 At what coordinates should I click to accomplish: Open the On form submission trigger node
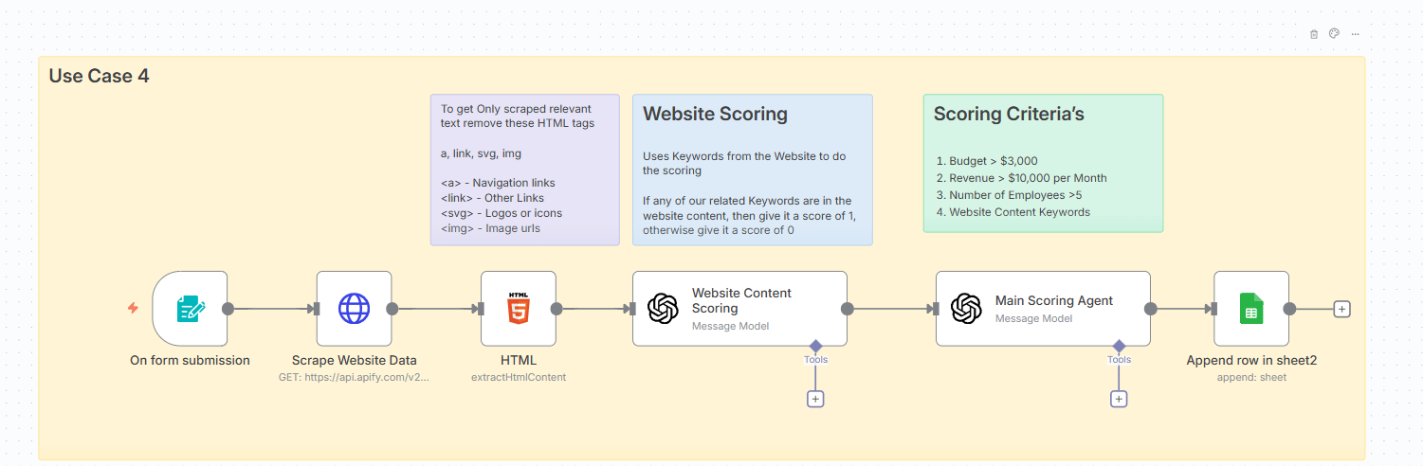190,308
